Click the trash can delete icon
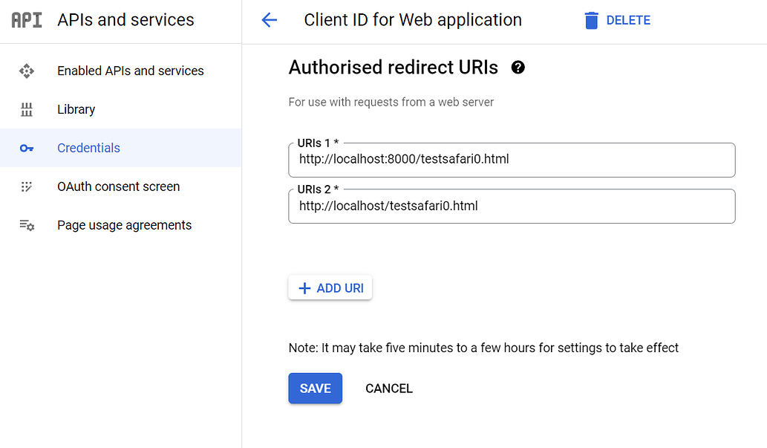The width and height of the screenshot is (767, 448). [x=591, y=21]
